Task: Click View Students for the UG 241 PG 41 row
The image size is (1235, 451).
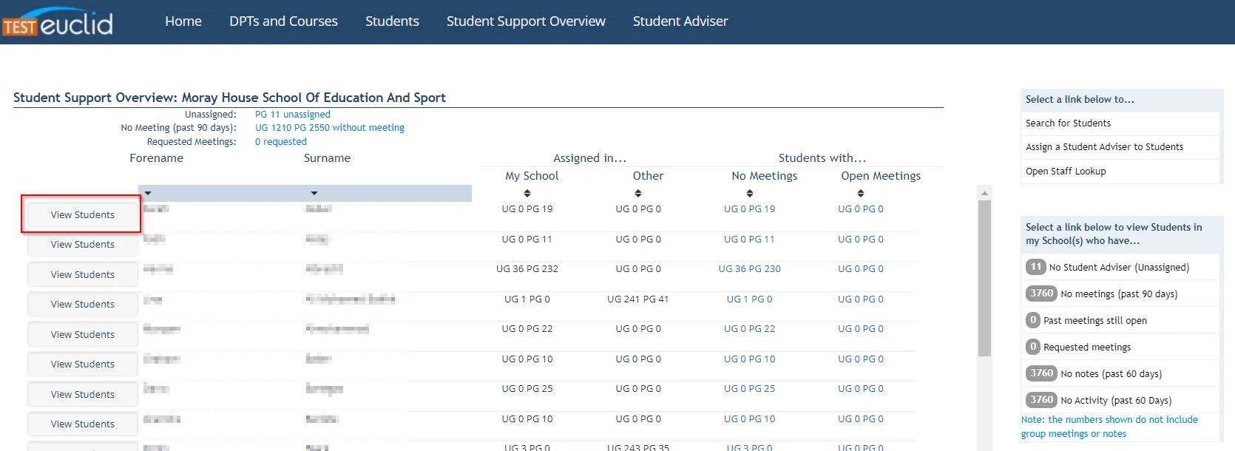Action: click(x=83, y=304)
